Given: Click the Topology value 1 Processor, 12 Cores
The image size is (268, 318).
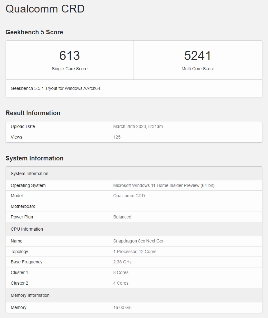Looking at the screenshot, I should coord(135,252).
